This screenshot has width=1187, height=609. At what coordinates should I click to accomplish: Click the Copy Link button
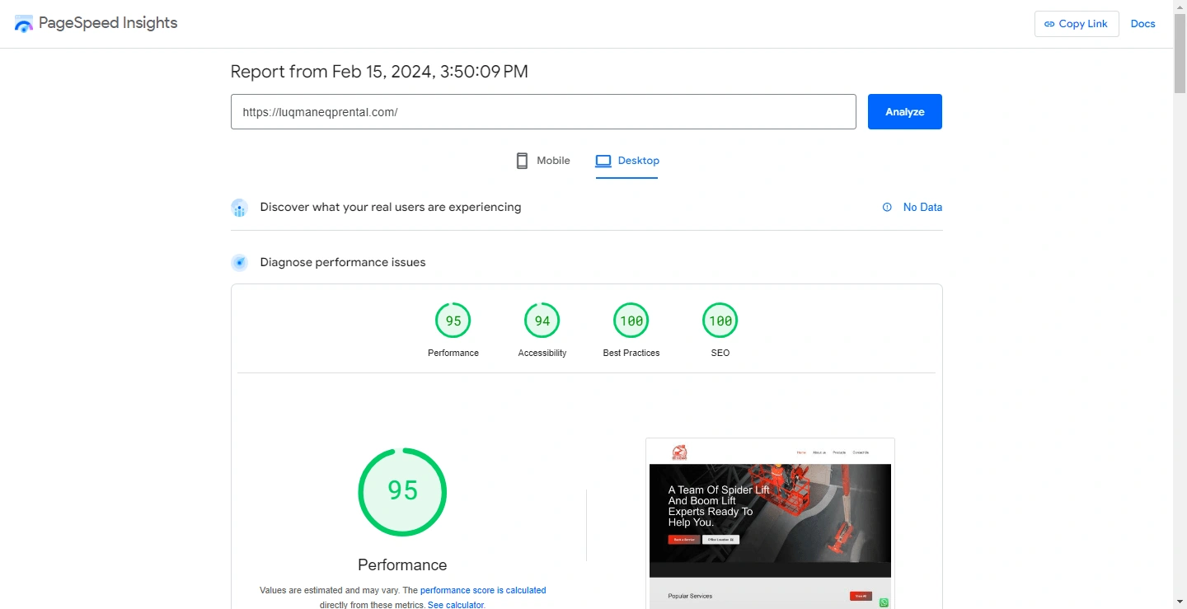point(1077,24)
